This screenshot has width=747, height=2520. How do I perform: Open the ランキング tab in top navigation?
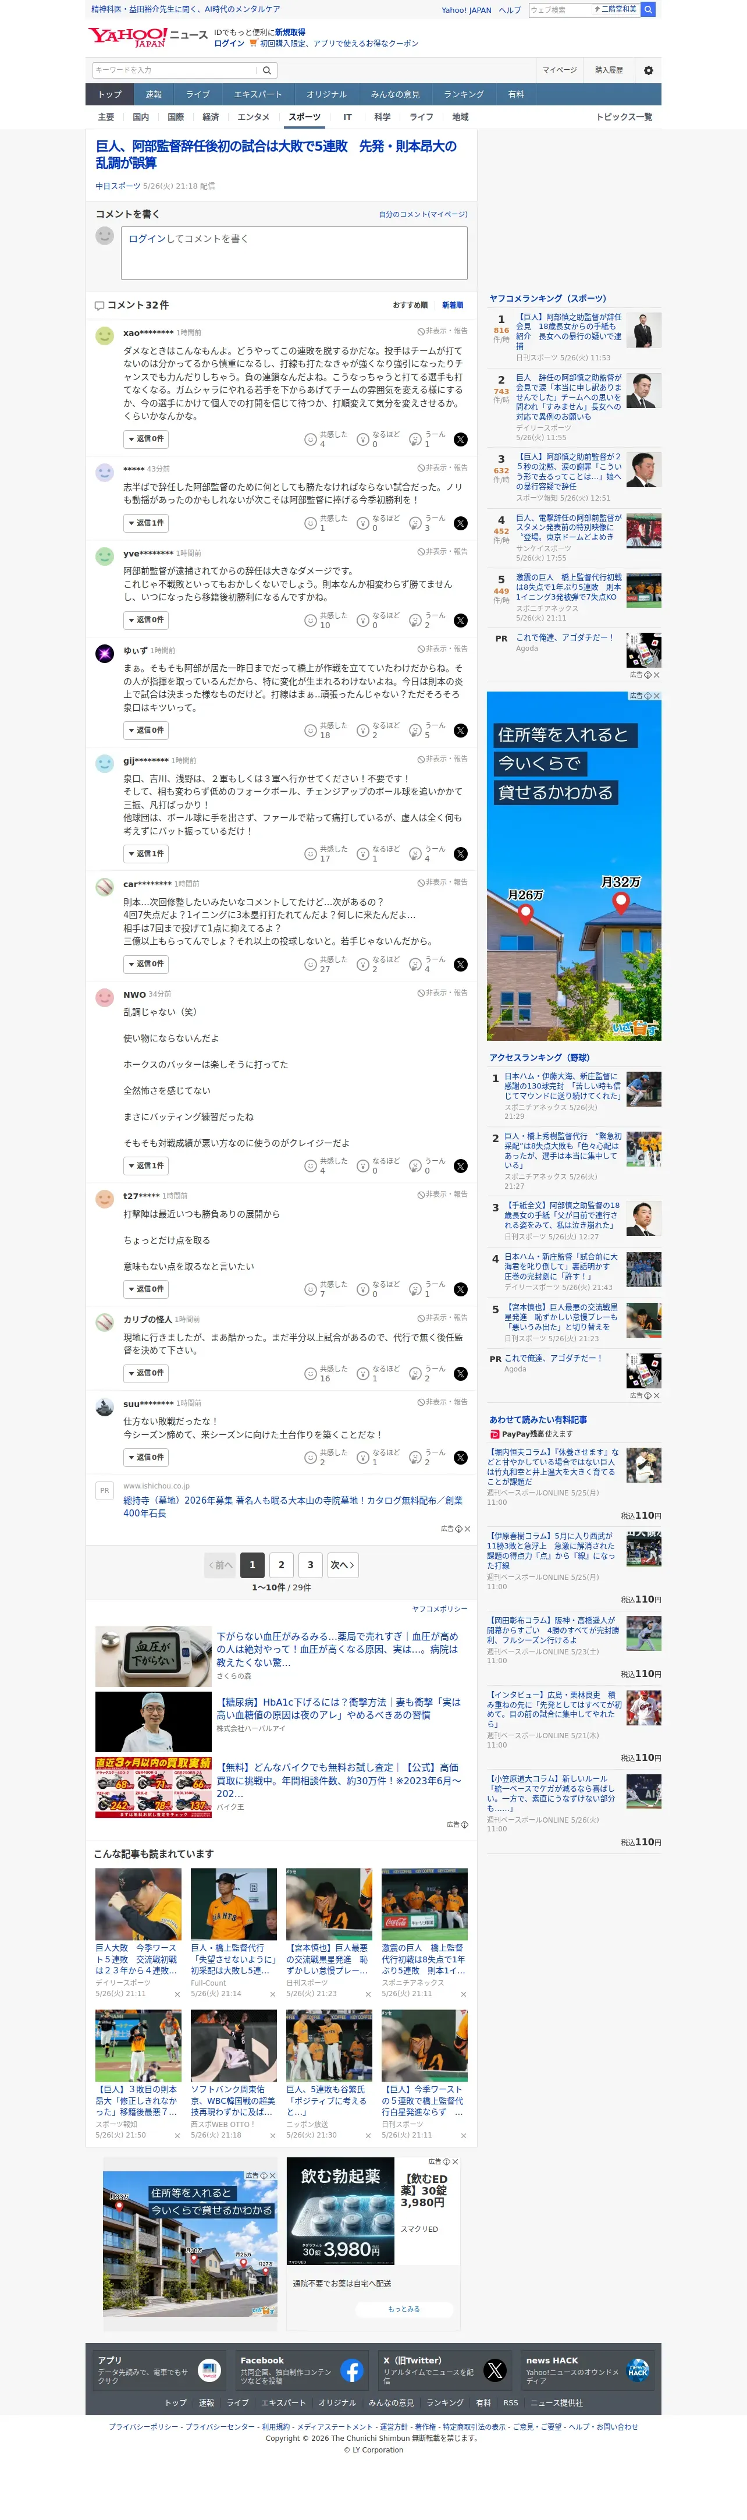(x=464, y=95)
